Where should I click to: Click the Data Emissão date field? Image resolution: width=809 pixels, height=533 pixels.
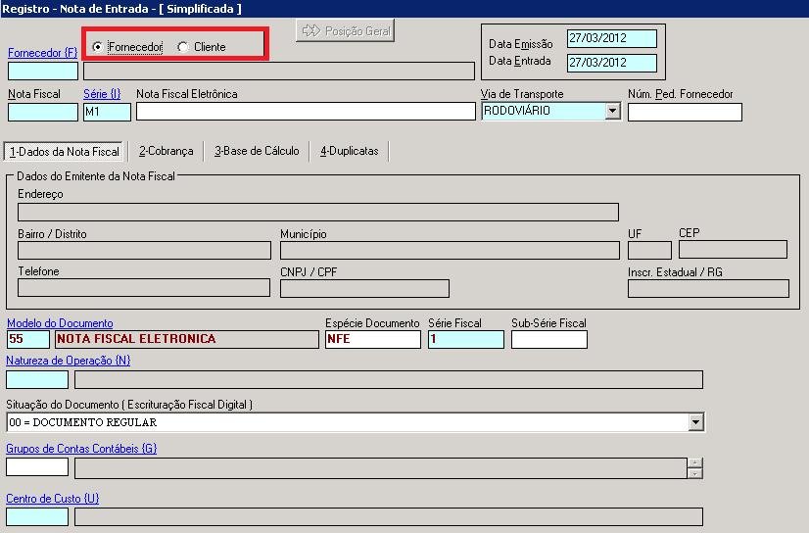coord(612,38)
